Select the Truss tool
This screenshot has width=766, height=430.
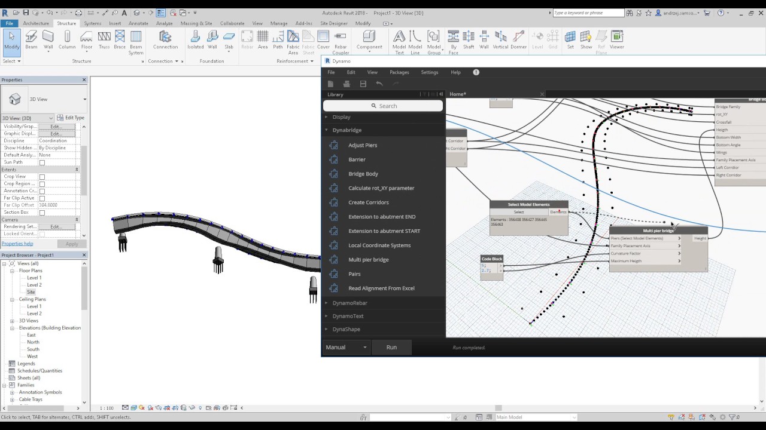coord(104,40)
